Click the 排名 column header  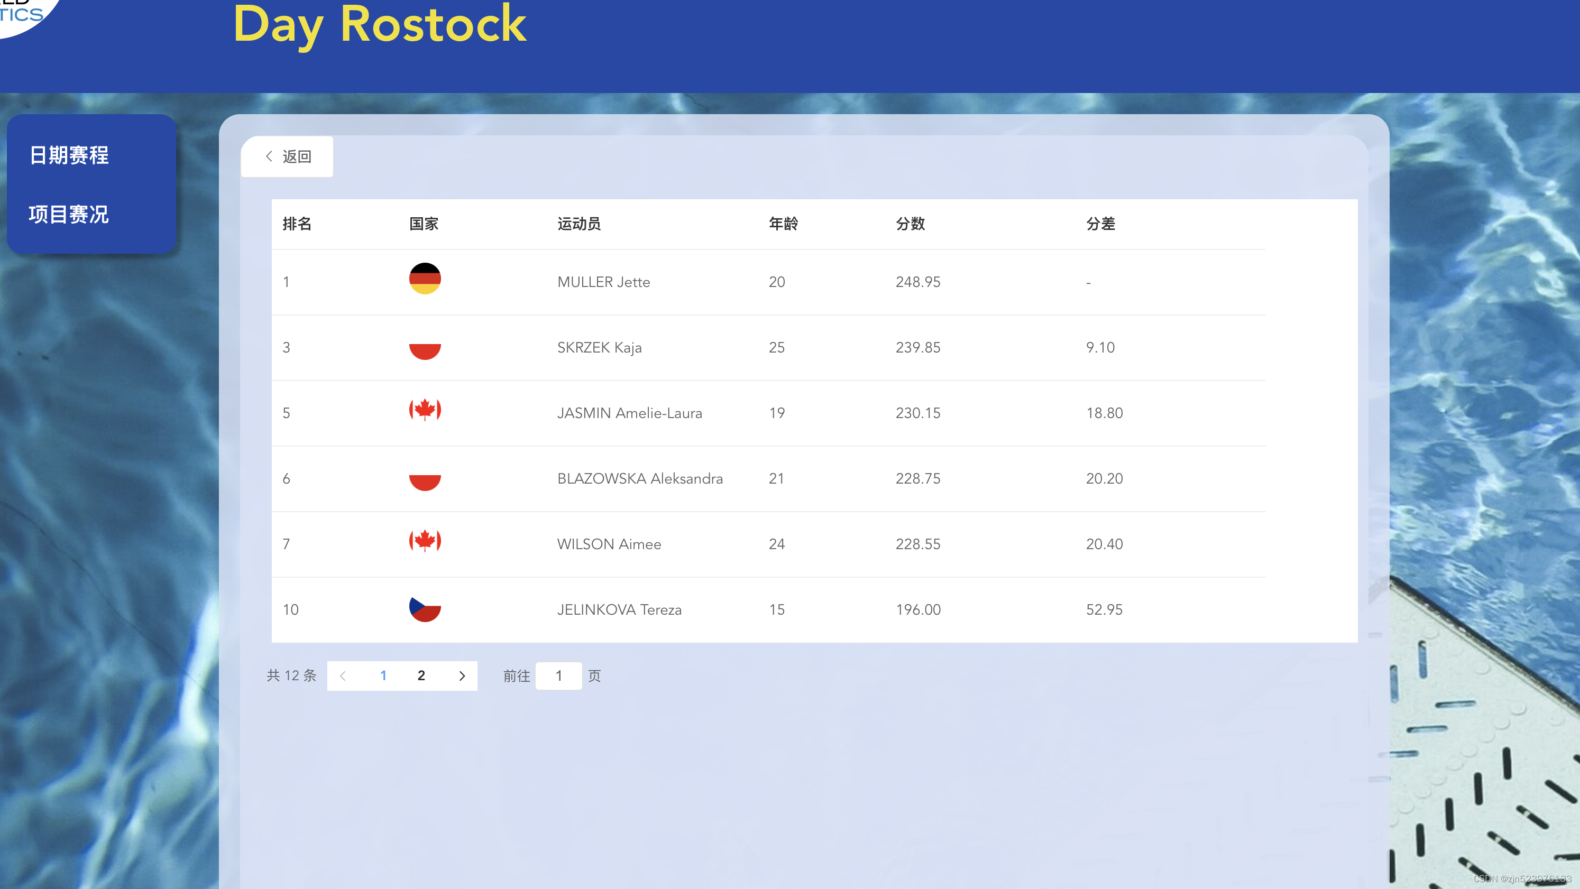[297, 224]
